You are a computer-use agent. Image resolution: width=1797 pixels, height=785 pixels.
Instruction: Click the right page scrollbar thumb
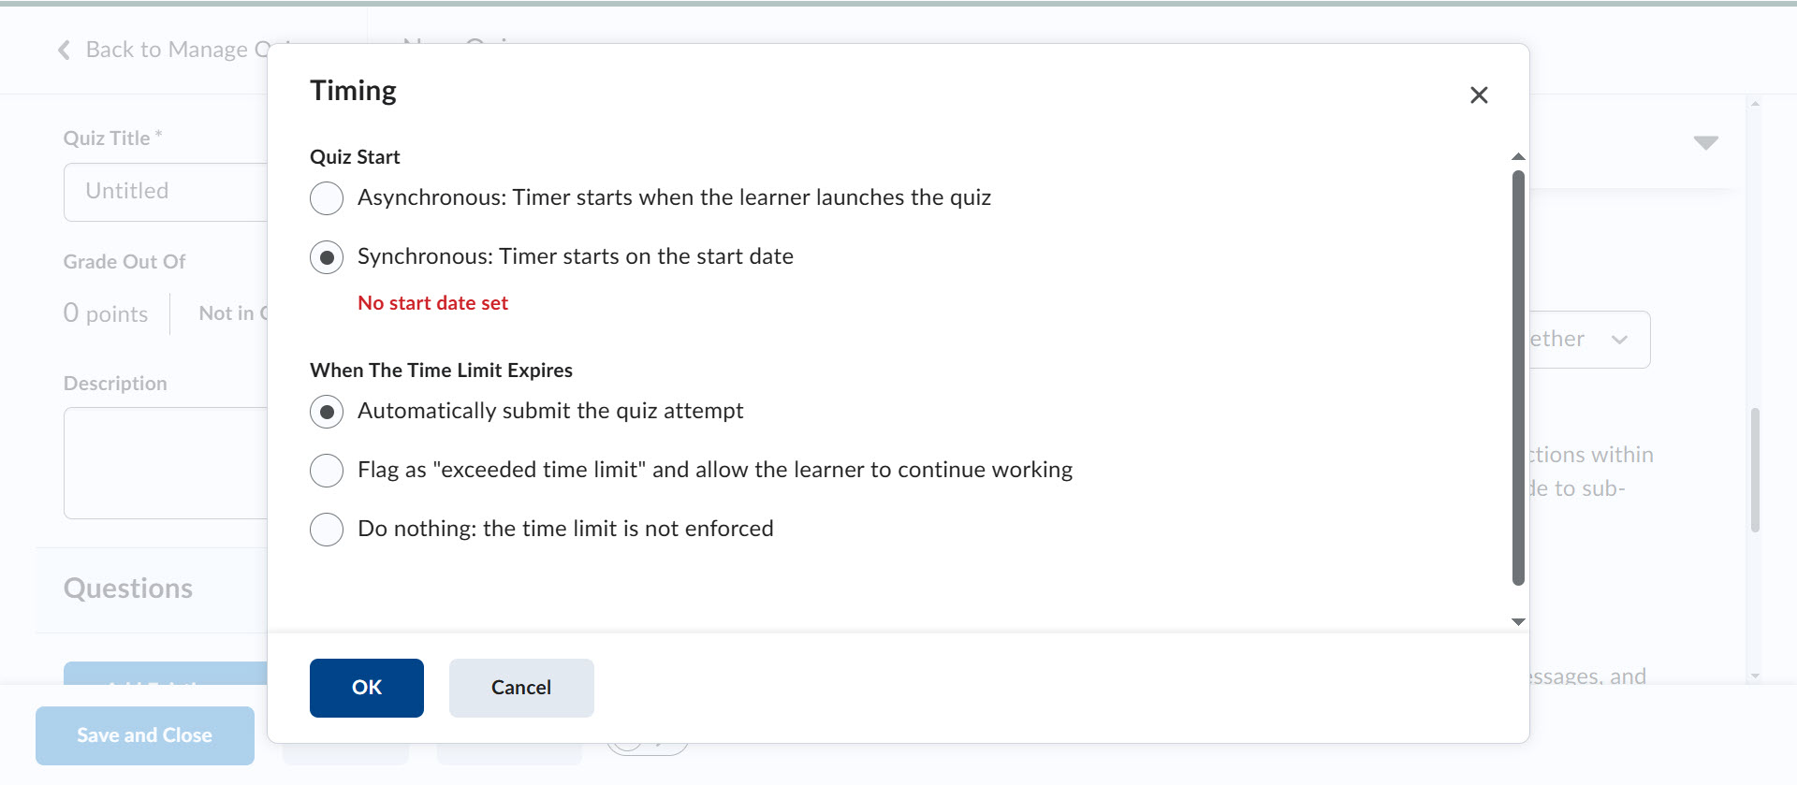point(1755,470)
